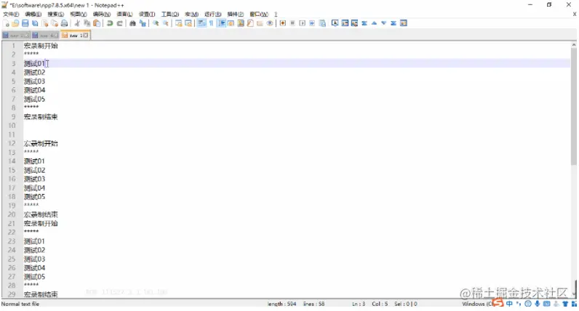Show the Document Map panel icon
The height and width of the screenshot is (311, 579).
coord(241,23)
